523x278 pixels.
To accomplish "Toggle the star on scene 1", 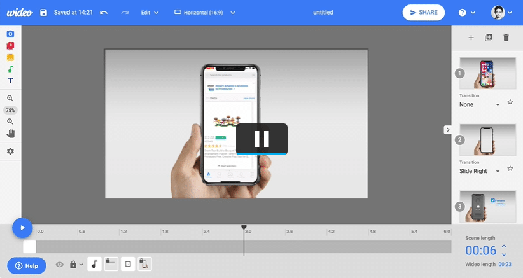I will pos(510,102).
